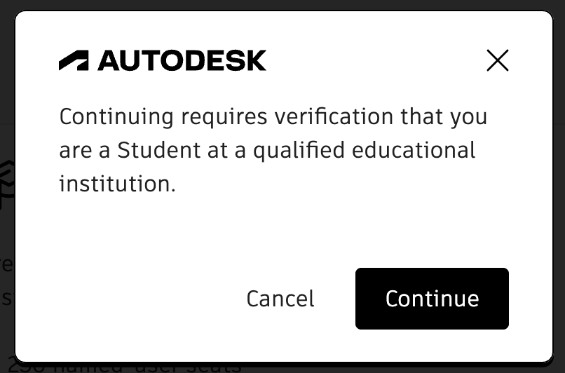Cancel the student verification prompt
This screenshot has width=565, height=373.
(280, 299)
